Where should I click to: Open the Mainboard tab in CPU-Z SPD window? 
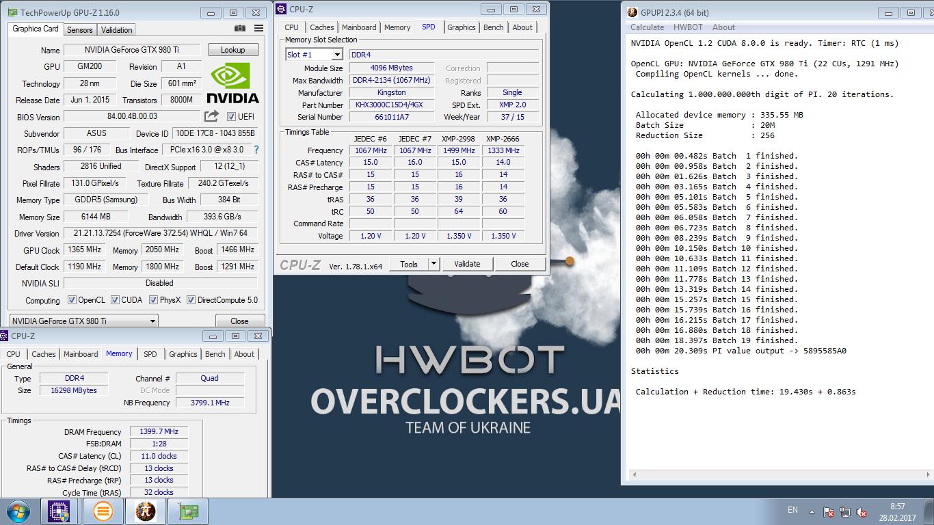coord(359,27)
